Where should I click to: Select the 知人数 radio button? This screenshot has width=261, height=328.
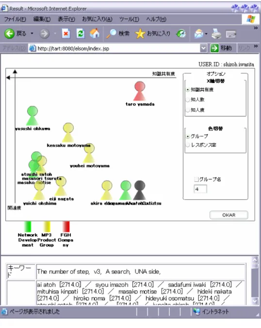click(x=188, y=99)
